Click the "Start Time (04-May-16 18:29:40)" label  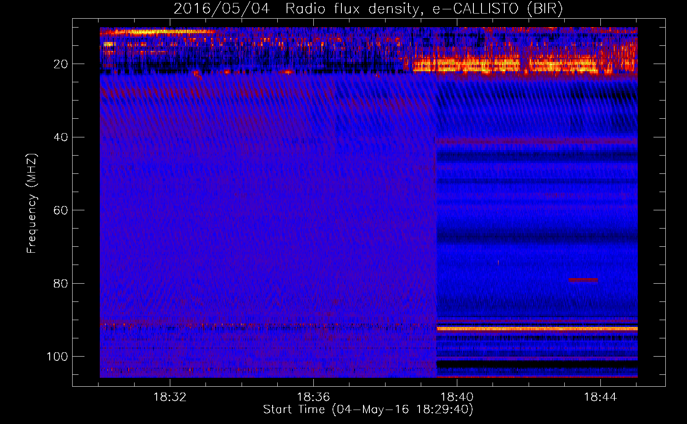click(368, 410)
